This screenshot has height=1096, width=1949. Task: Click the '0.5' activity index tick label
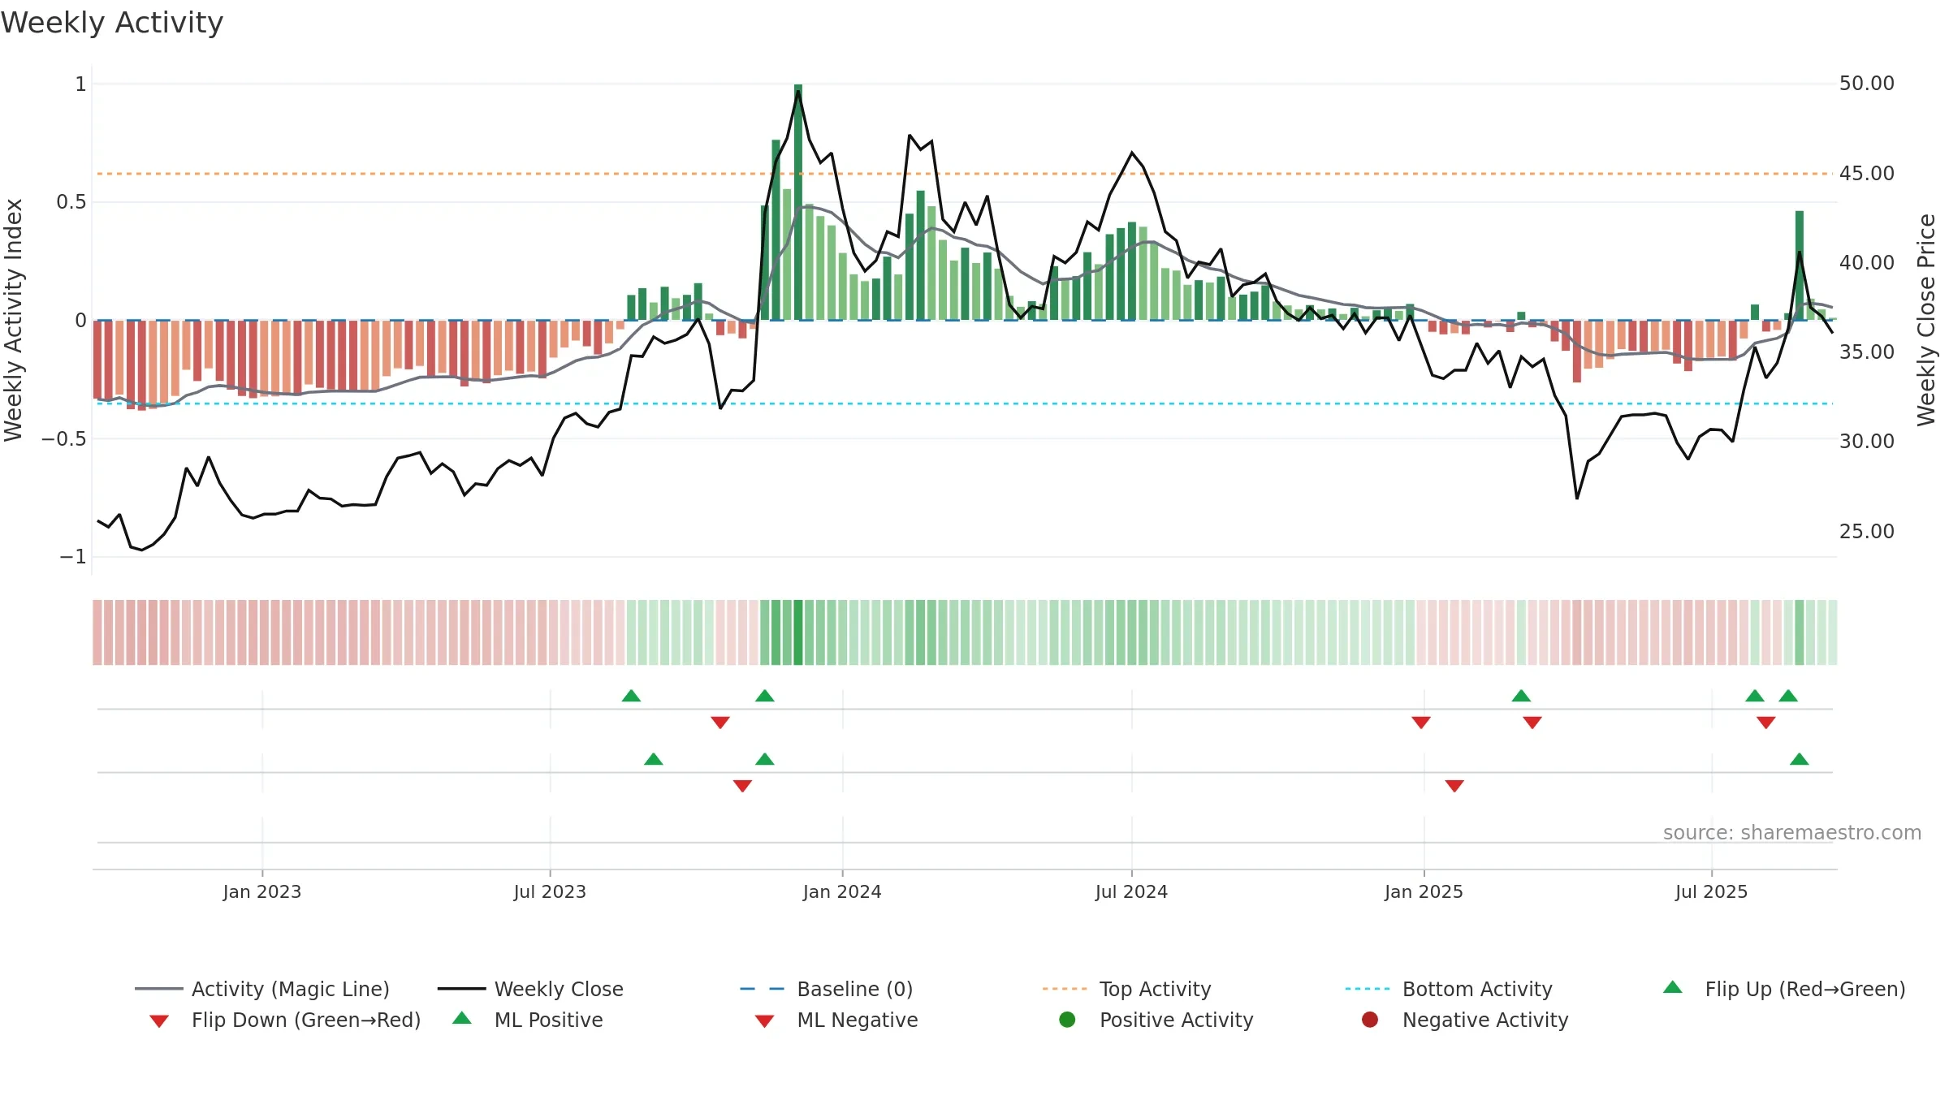71,202
